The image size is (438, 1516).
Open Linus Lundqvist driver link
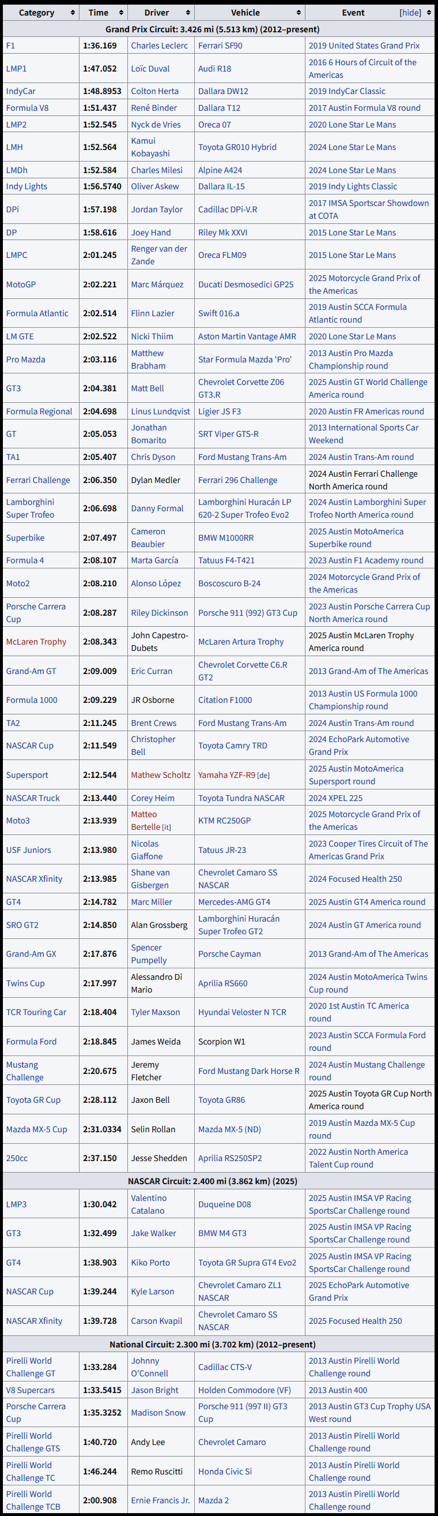(160, 411)
